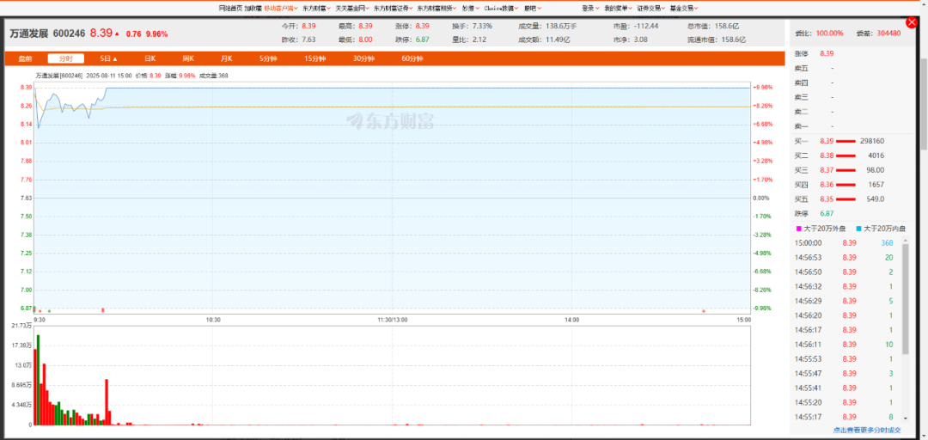The image size is (928, 440).
Task: Click the 万通发展 stock name title
Action: coord(28,34)
